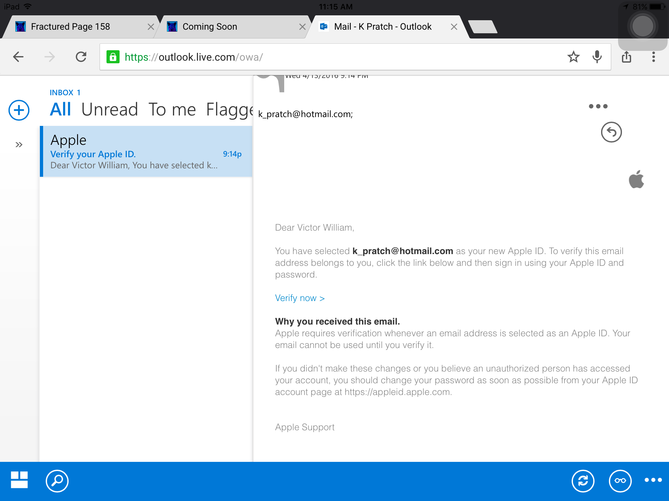669x501 pixels.
Task: Toggle the reading glasses icon
Action: [x=620, y=481]
